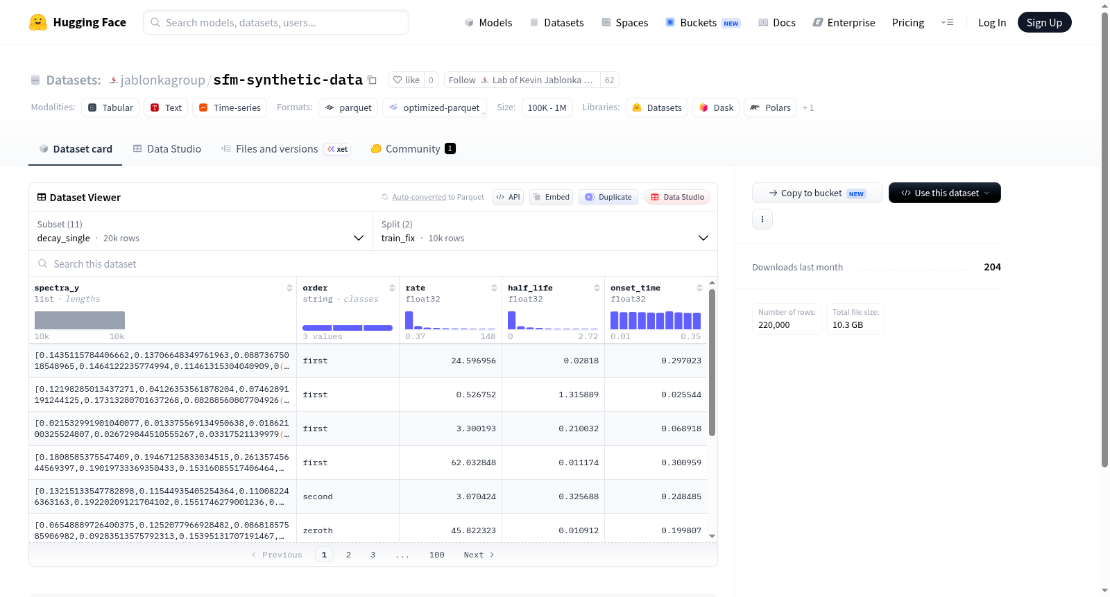This screenshot has height=597, width=1110.
Task: Choose the Datasets library tag
Action: [x=657, y=107]
